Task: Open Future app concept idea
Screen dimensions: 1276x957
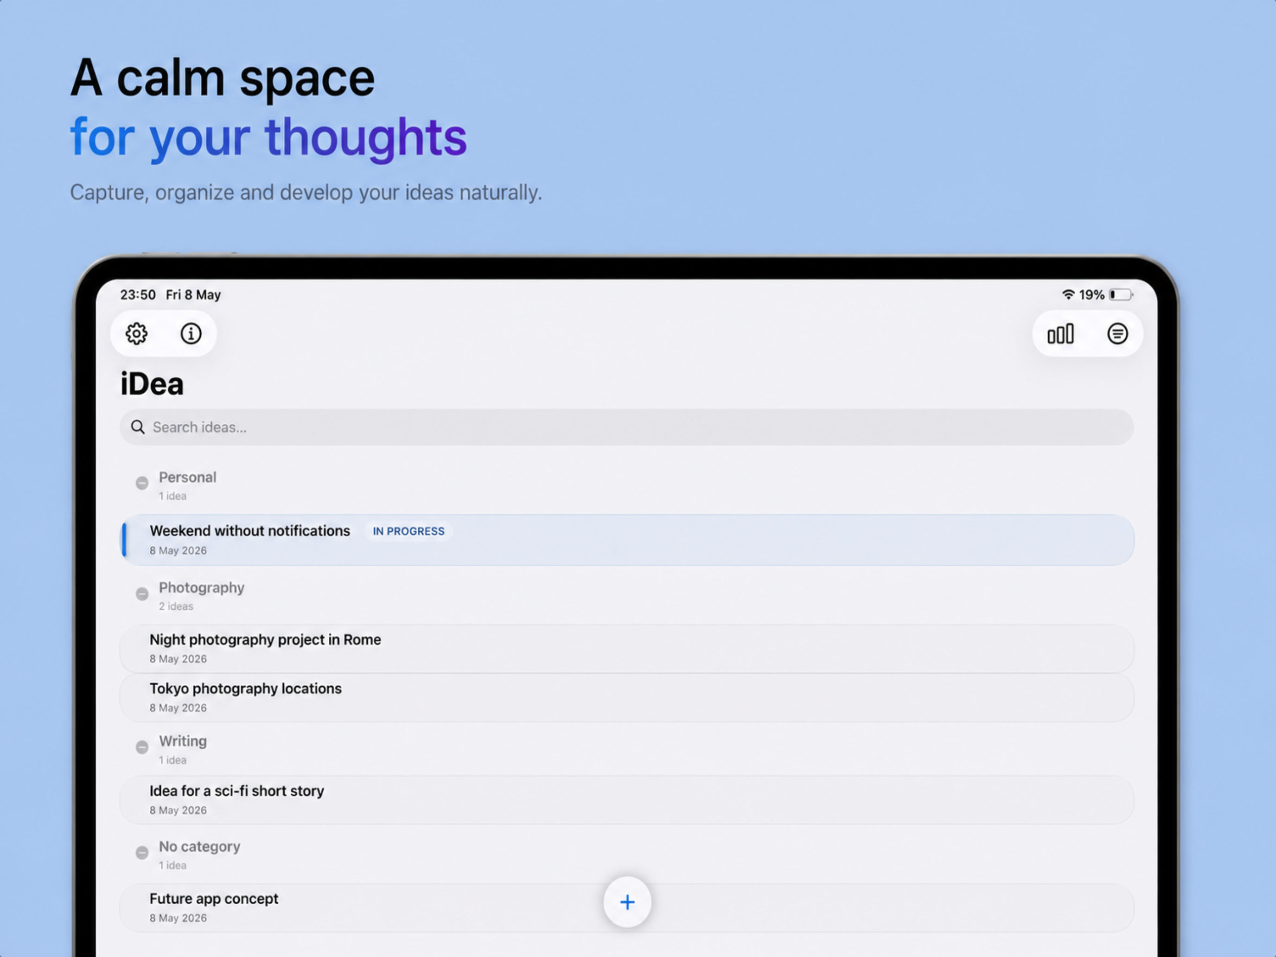Action: click(627, 907)
